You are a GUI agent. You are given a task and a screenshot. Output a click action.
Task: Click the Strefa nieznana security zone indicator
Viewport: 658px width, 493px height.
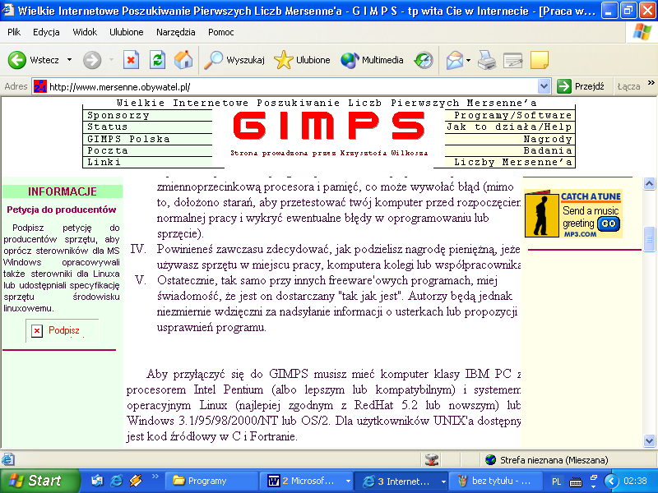547,460
